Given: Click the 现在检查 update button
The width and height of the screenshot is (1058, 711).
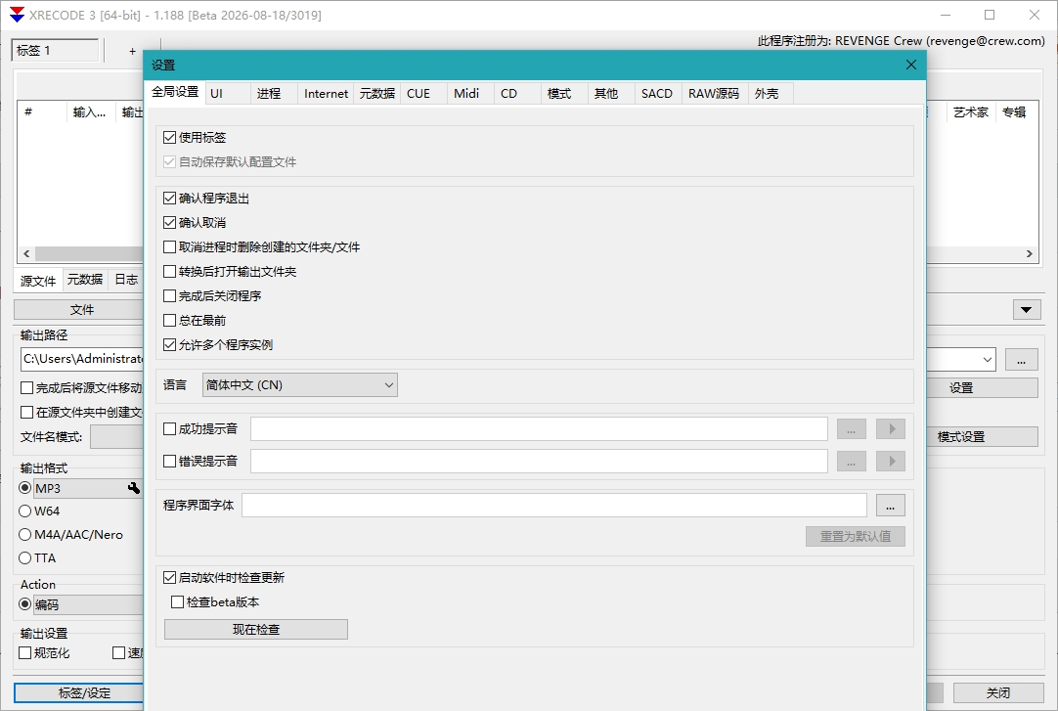Looking at the screenshot, I should click(x=256, y=630).
